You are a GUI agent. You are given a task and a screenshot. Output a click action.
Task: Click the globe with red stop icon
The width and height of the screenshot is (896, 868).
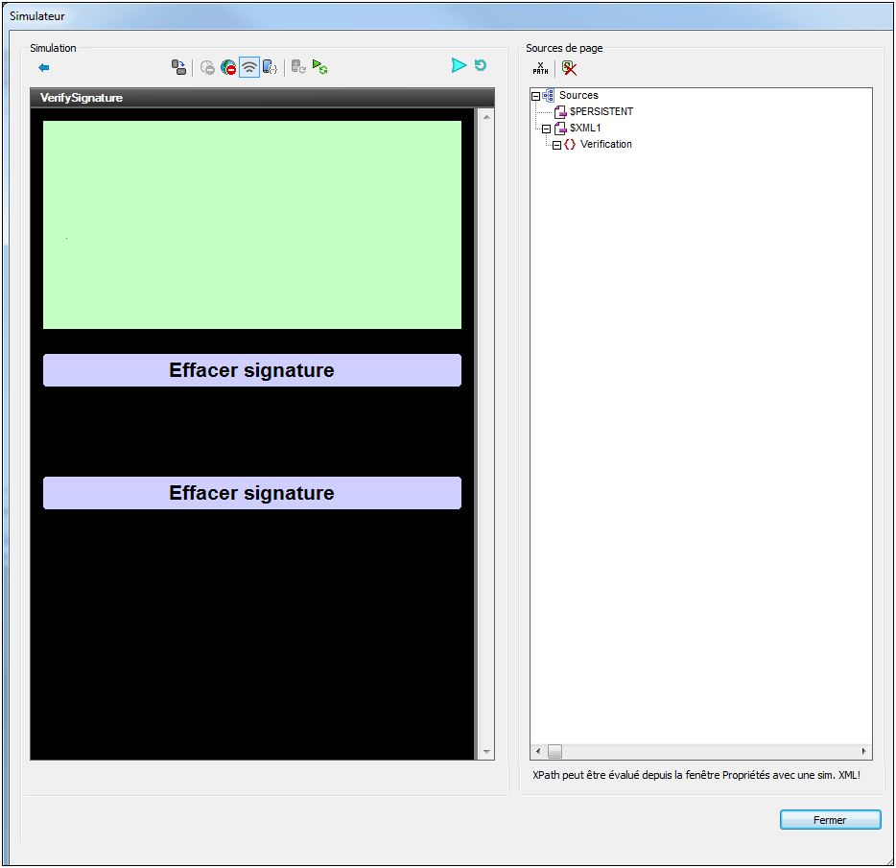[x=228, y=67]
